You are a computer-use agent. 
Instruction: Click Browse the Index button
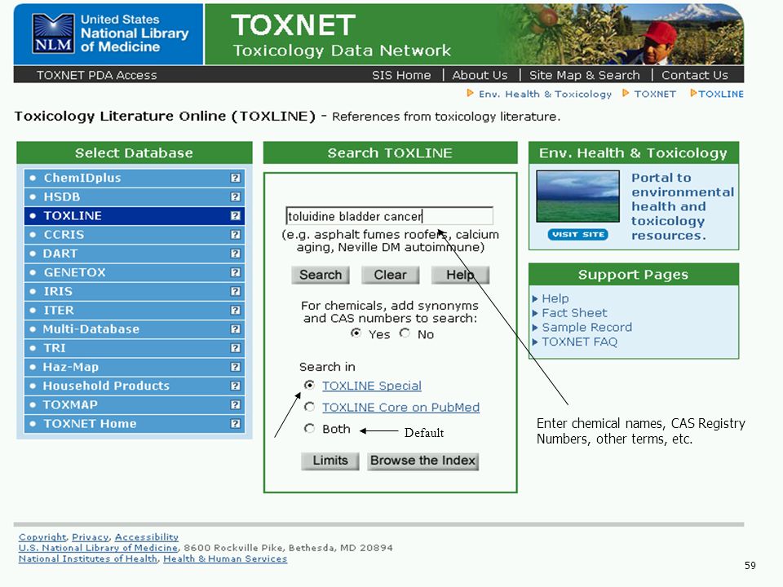[x=423, y=461]
